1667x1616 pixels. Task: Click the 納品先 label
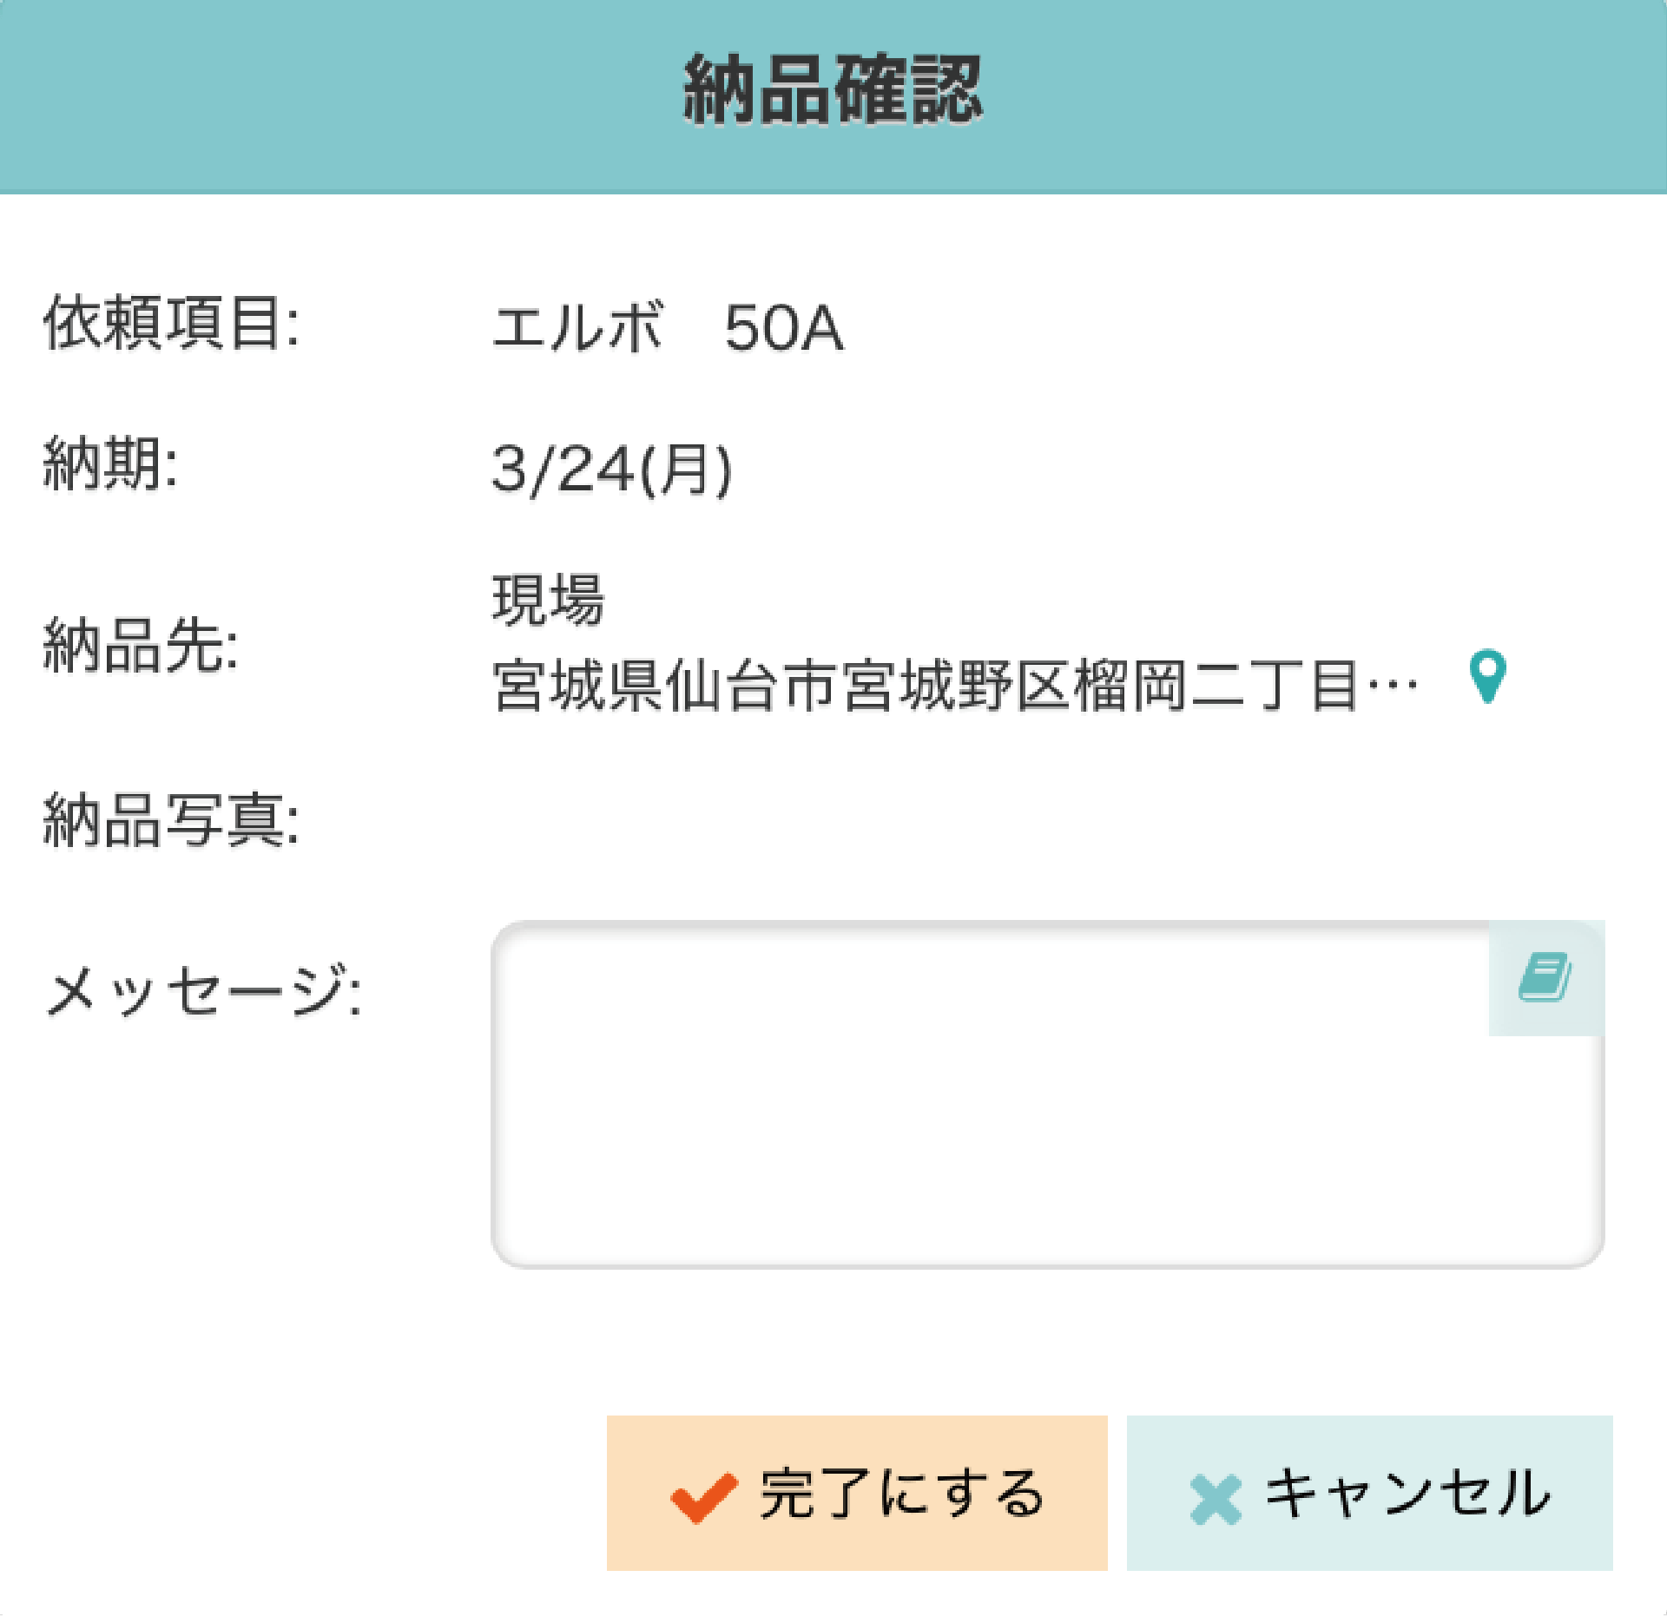pos(141,646)
